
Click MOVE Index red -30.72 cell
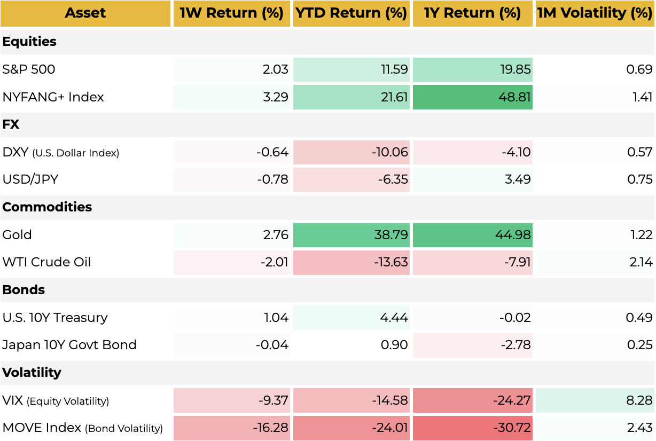pos(472,428)
